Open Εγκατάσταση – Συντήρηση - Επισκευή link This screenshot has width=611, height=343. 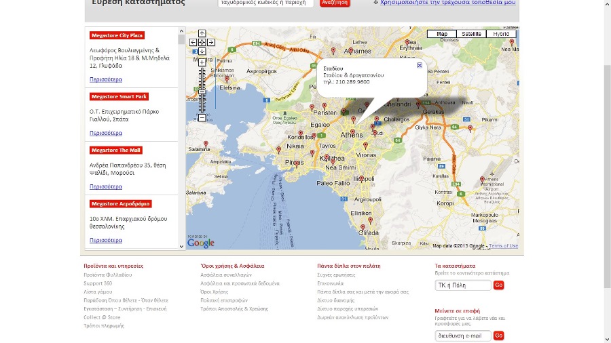(125, 309)
